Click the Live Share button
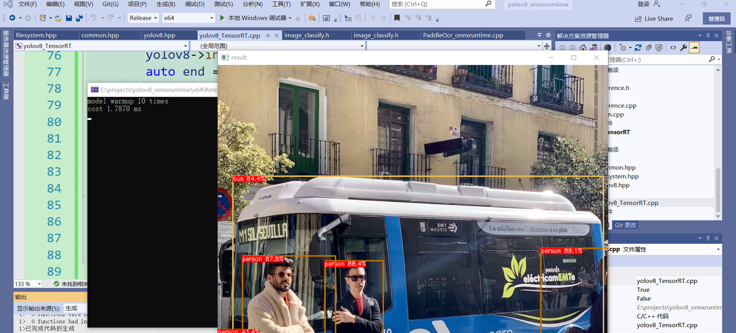736x333 pixels. tap(654, 18)
